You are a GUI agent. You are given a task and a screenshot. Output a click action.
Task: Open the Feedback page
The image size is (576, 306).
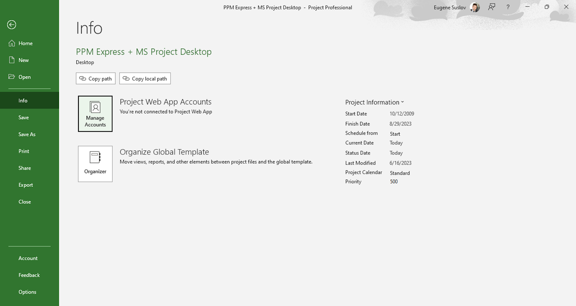[x=30, y=275]
